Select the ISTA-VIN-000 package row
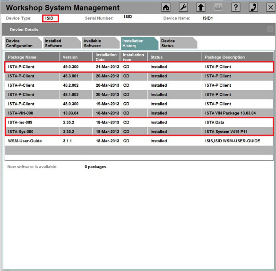This screenshot has width=276, height=271. [x=139, y=113]
